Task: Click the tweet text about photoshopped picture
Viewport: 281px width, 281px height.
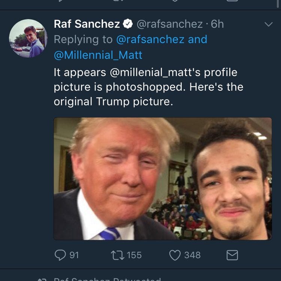Action: (148, 87)
